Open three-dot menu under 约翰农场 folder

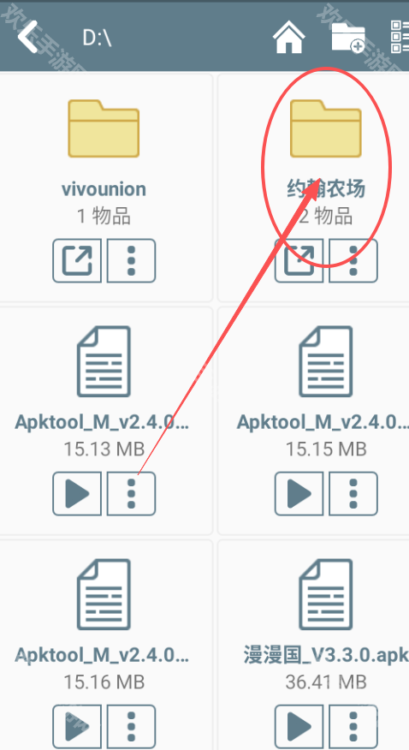point(353,260)
